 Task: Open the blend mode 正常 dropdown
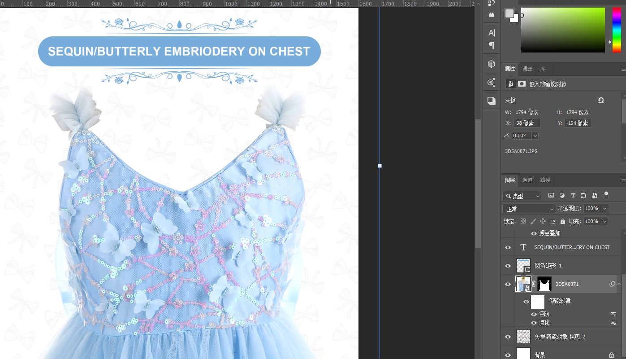[x=529, y=209]
